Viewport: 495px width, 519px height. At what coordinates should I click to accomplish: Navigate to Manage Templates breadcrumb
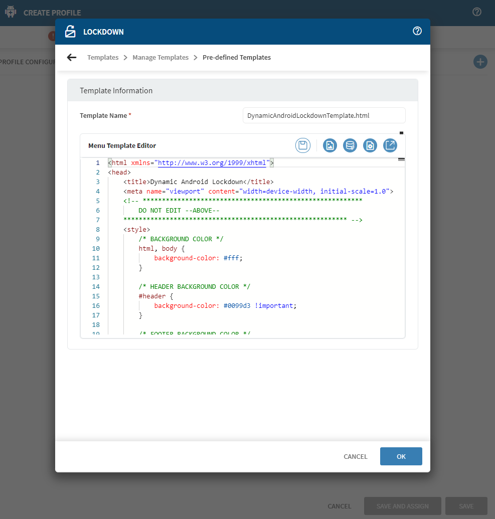pos(160,58)
